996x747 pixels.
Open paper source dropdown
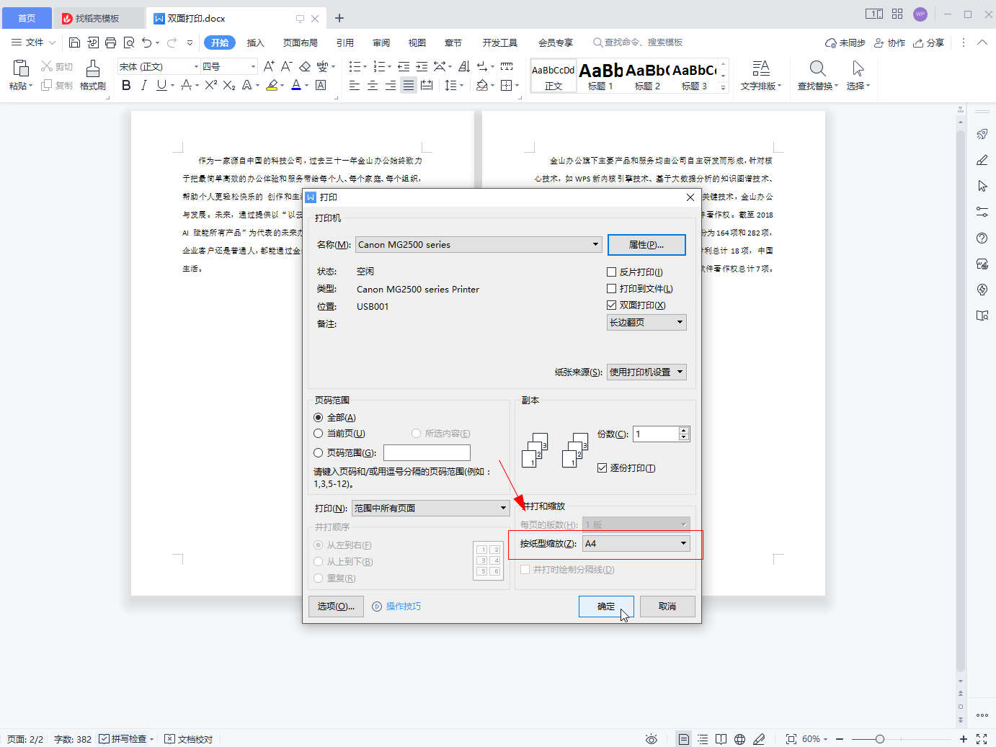click(x=646, y=372)
